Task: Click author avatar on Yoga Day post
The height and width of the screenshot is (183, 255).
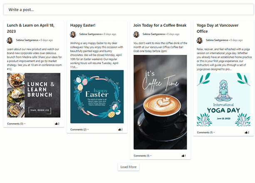Action: point(200,40)
